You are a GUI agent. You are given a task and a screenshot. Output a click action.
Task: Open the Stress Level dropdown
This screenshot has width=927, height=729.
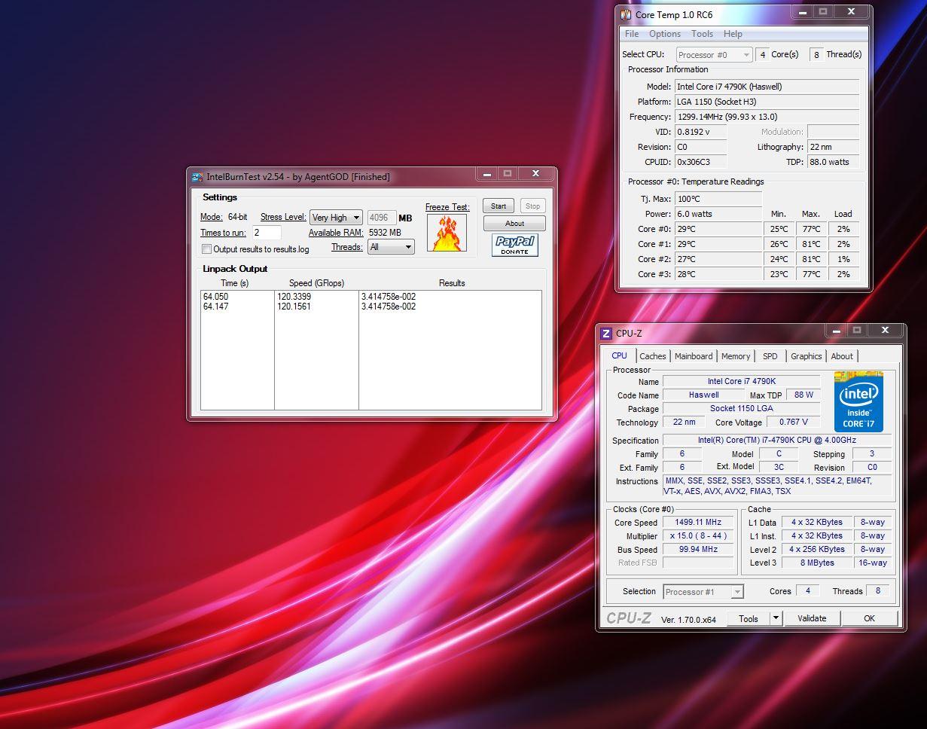(x=336, y=218)
